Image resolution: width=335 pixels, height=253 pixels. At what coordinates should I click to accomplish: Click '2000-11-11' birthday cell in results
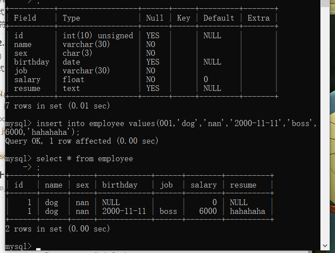point(124,211)
